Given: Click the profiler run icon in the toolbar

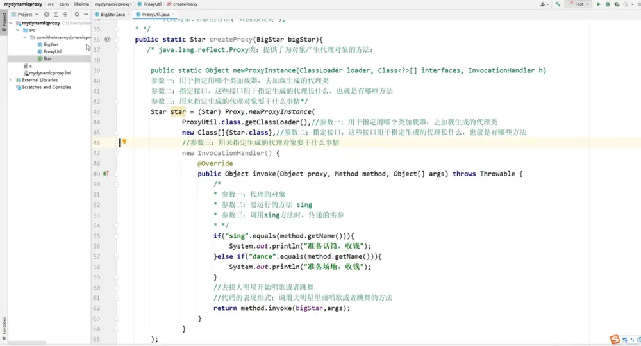Looking at the screenshot, I should 625,4.
